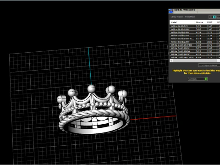Click the Metal column header
Screen dimensions: 220x165
pos(182,22)
